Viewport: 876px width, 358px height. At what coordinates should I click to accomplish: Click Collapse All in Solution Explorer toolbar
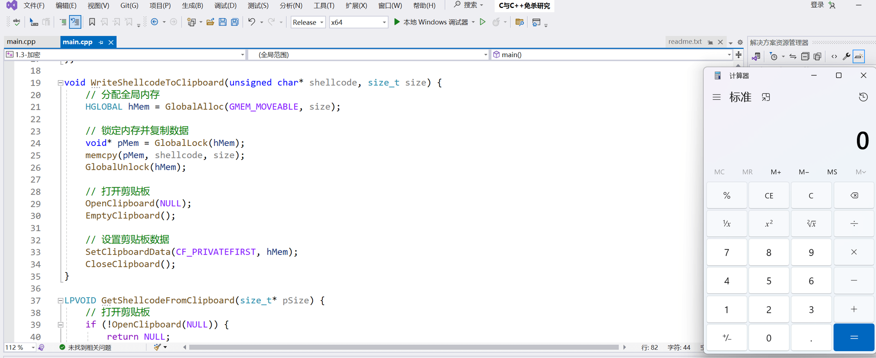805,57
